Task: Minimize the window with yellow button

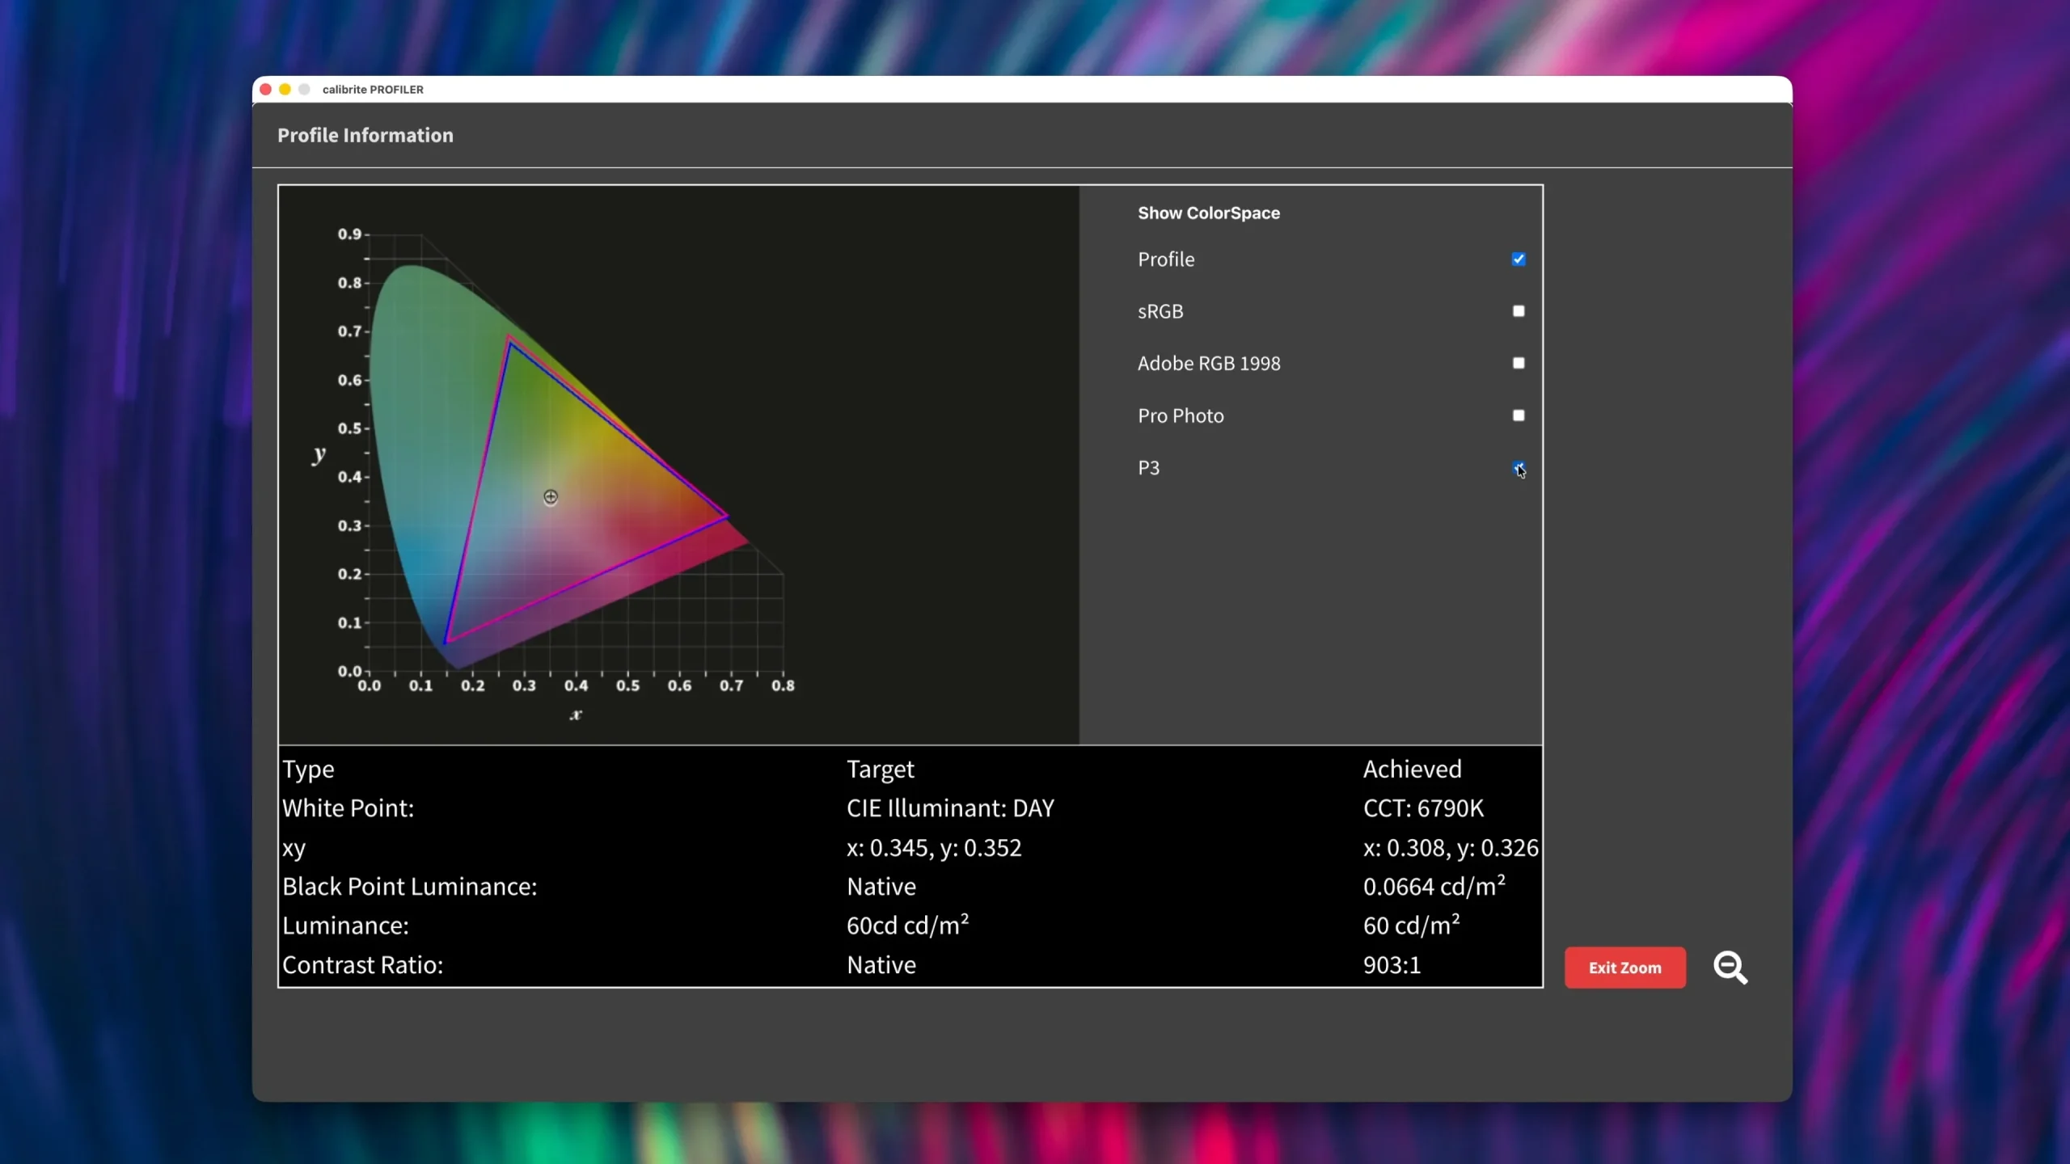Action: pyautogui.click(x=285, y=90)
